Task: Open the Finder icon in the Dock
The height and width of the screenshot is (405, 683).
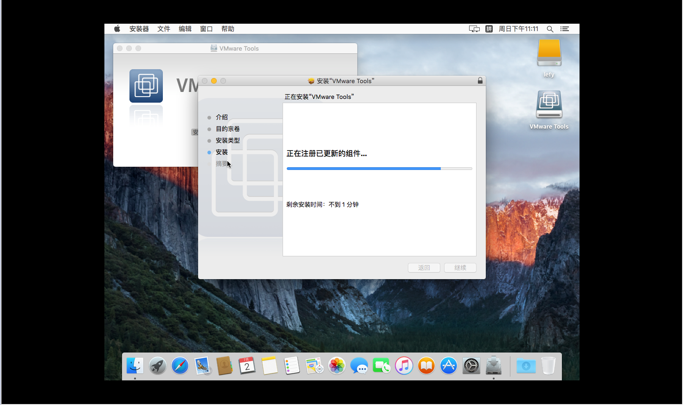Action: point(135,366)
